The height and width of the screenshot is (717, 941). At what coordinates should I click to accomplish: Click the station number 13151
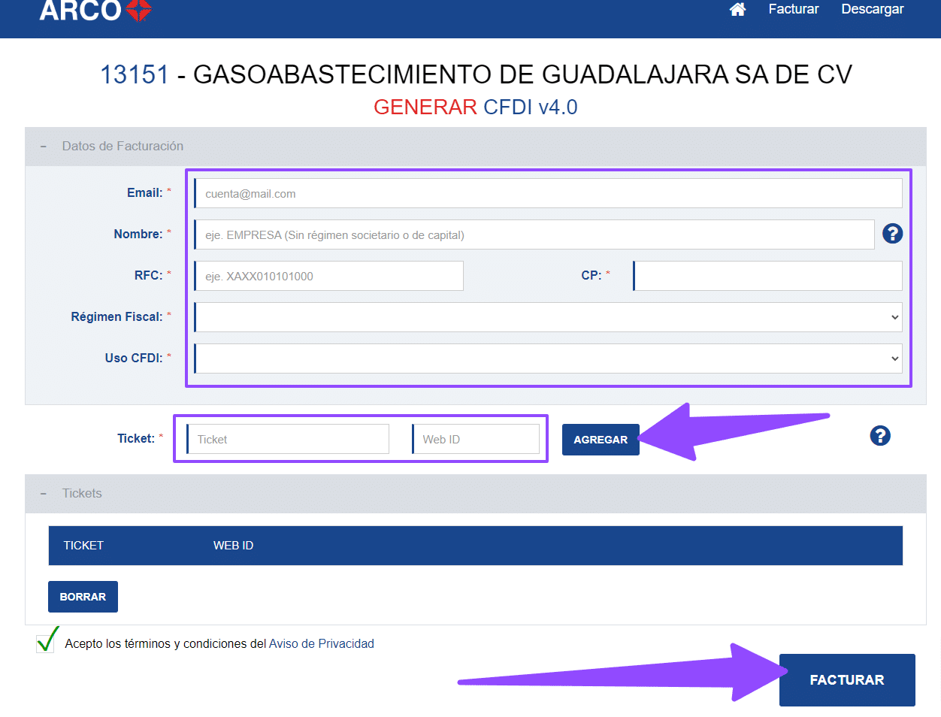pos(135,74)
